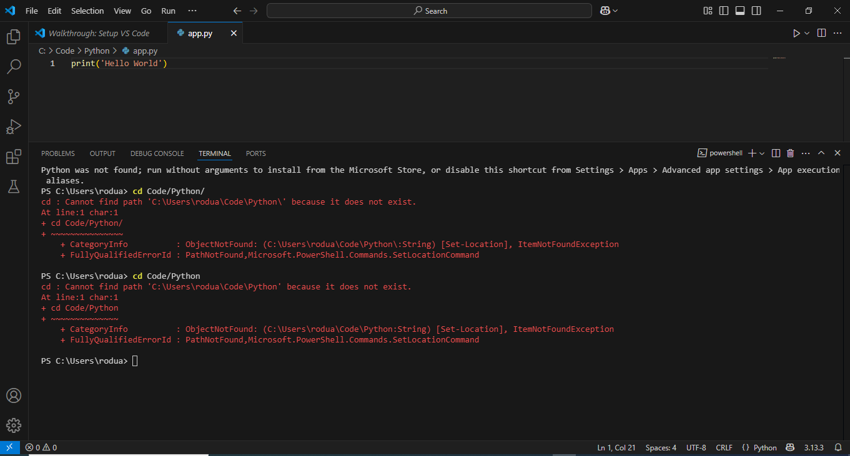Open the Extensions view
Image resolution: width=850 pixels, height=456 pixels.
click(x=14, y=157)
